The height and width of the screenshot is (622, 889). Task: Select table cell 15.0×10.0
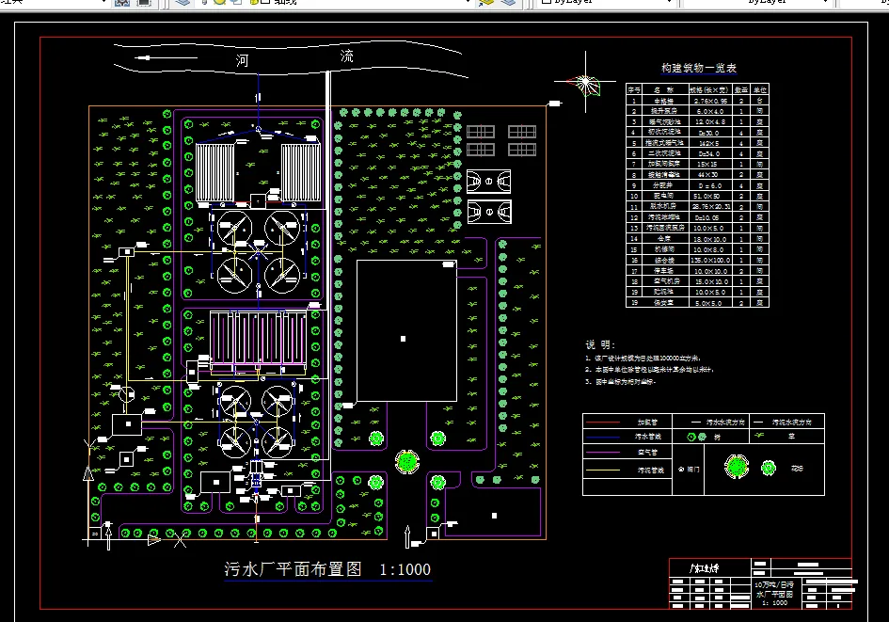click(710, 281)
